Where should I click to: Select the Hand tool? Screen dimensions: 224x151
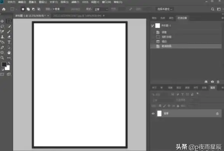9,52
